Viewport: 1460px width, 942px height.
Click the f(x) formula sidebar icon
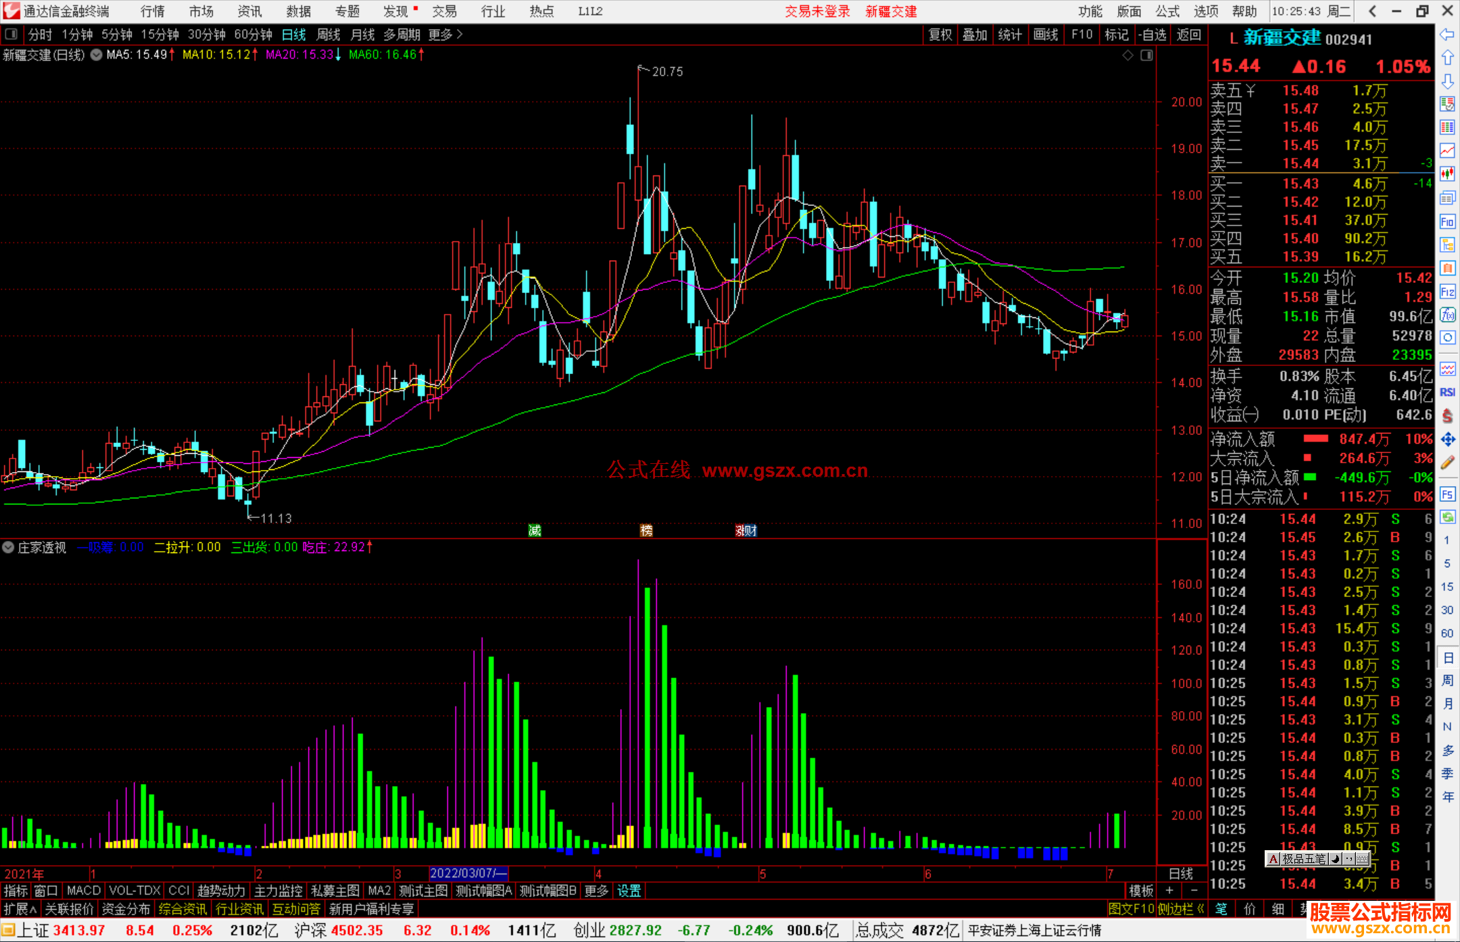point(1447,315)
